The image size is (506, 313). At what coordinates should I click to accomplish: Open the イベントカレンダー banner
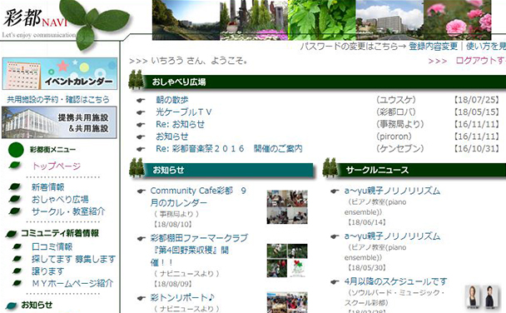pyautogui.click(x=60, y=73)
